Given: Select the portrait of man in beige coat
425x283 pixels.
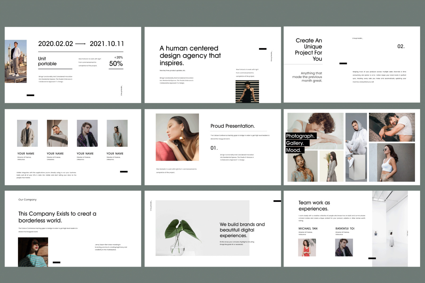Looking at the screenshot, I should (x=27, y=133).
